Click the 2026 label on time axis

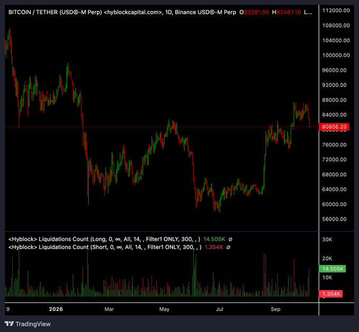pos(56,309)
